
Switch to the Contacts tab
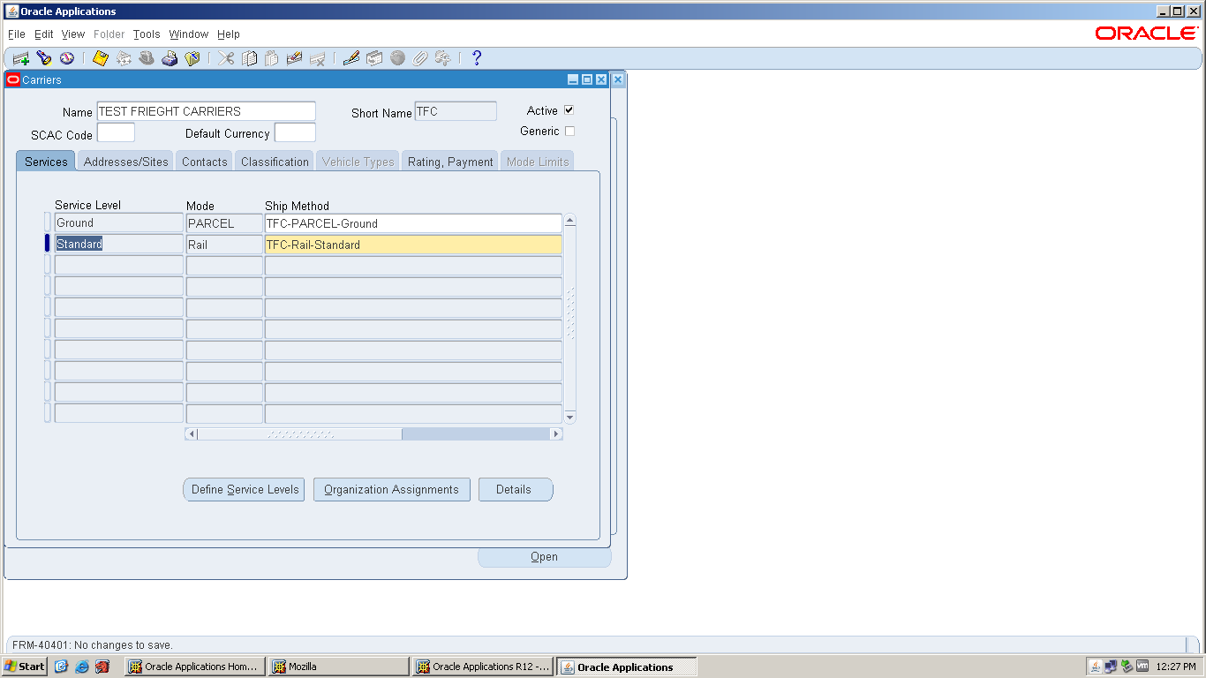205,162
